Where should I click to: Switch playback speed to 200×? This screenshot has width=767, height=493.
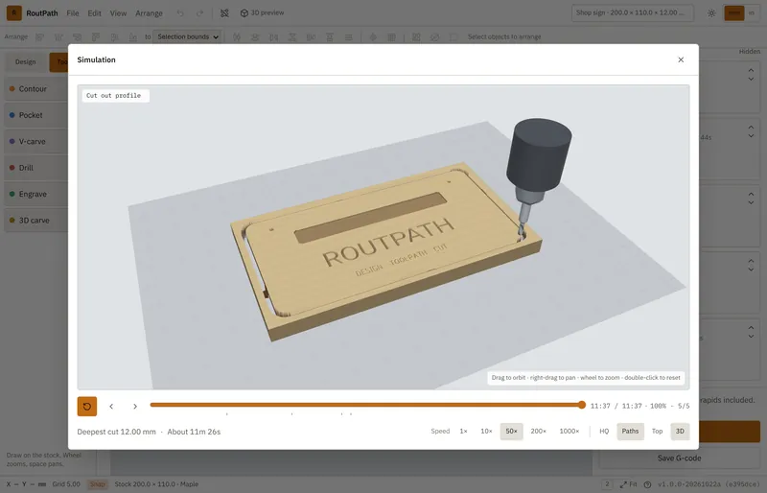[538, 432]
